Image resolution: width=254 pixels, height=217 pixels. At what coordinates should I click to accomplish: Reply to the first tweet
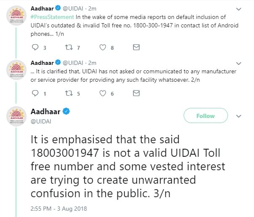[x=35, y=48]
